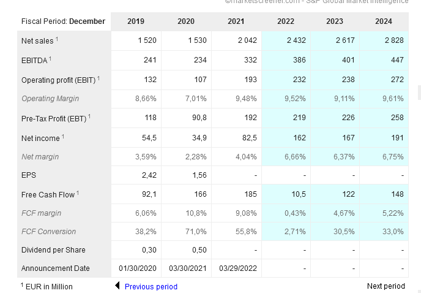The width and height of the screenshot is (421, 293).
Task: Click the Net margin row label
Action: tap(40, 156)
